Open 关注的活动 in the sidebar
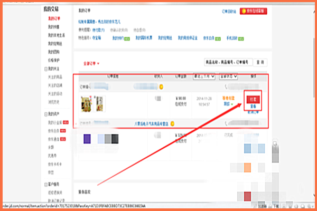The width and height of the screenshot is (317, 211). [x=55, y=94]
